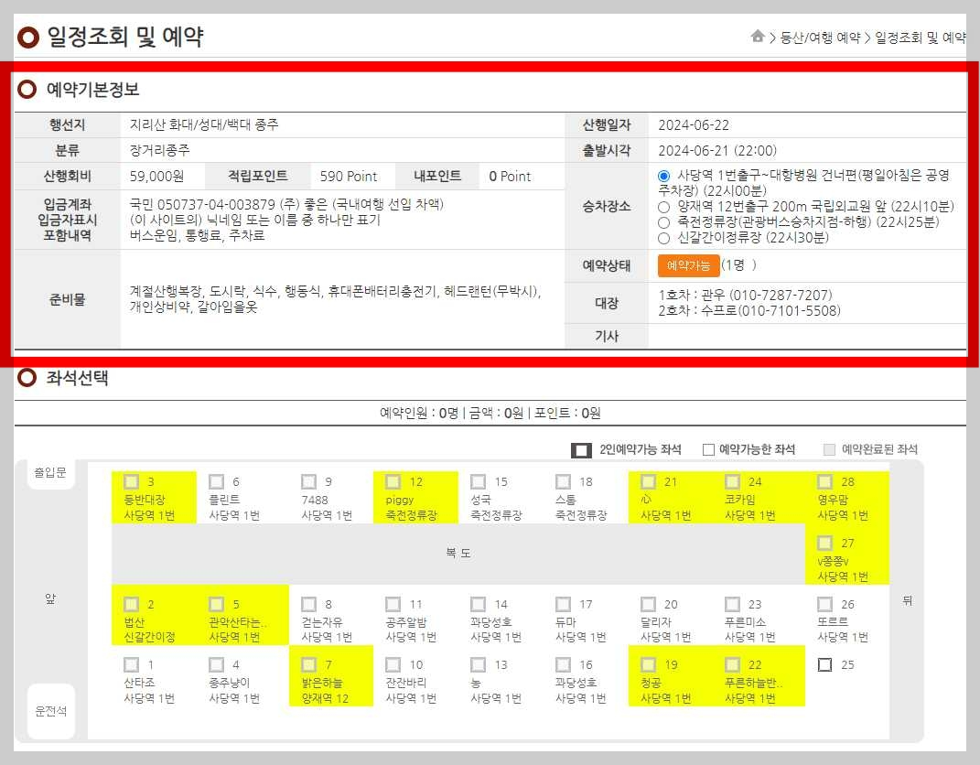The height and width of the screenshot is (765, 980).
Task: Check seat 18 스톰 checkbox
Action: pyautogui.click(x=563, y=481)
